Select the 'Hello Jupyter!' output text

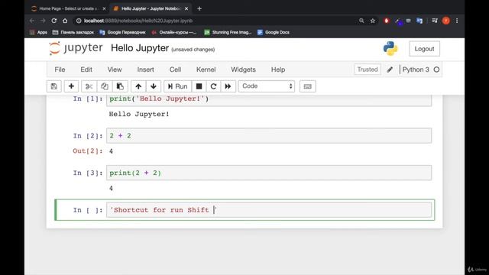(139, 114)
